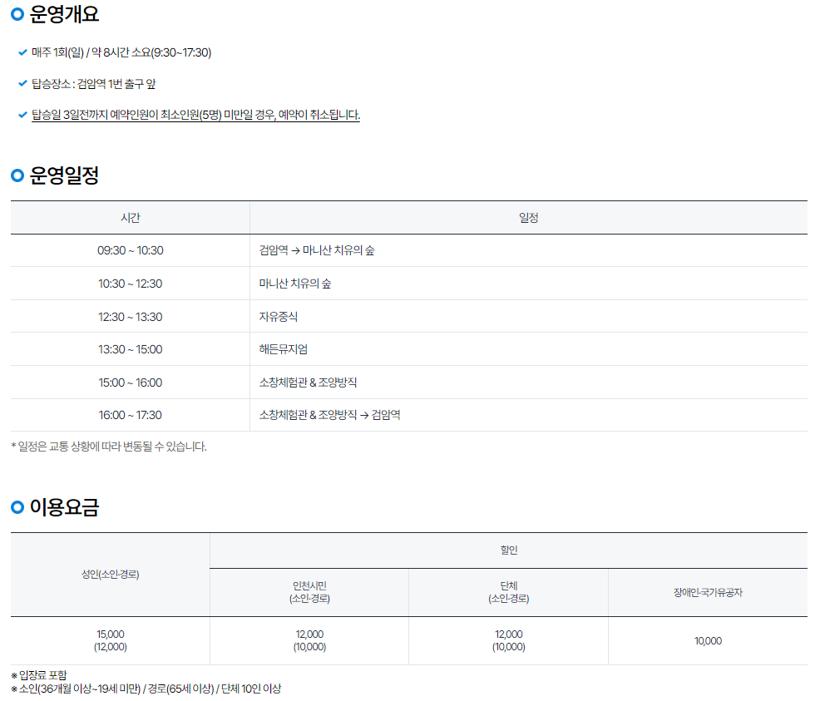
Task: Select the 09:30 ~ 10:30 time cell
Action: click(130, 250)
